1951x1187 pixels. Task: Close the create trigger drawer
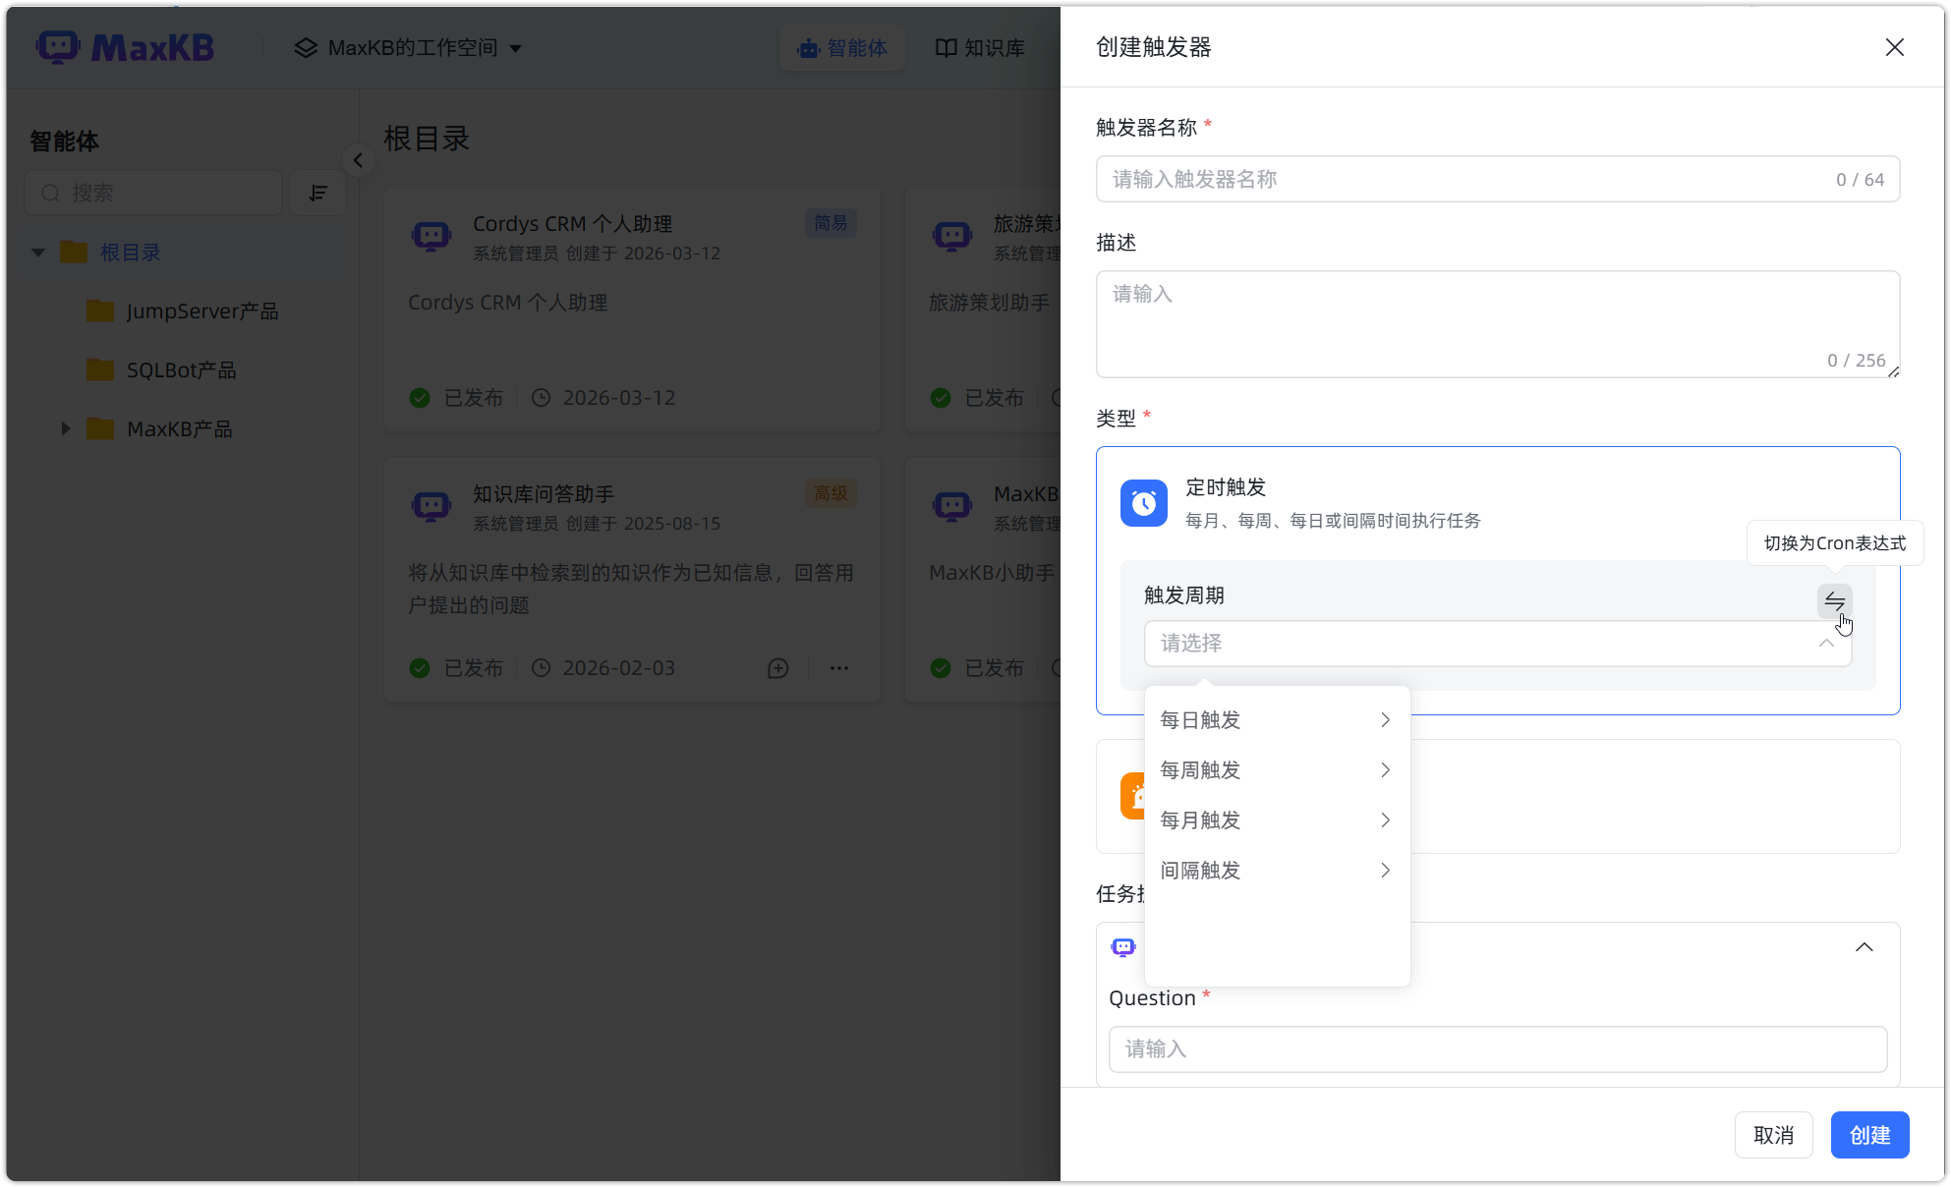click(1894, 47)
